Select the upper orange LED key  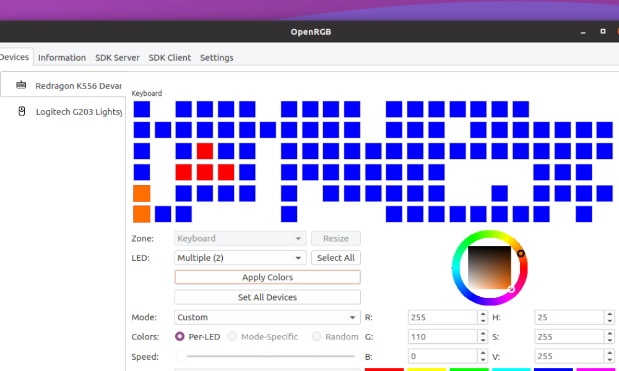coord(142,193)
